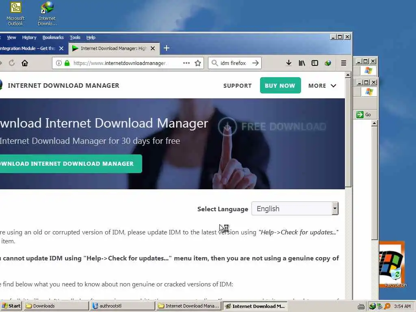Expand the MORE dropdown menu
416x312 pixels.
tap(322, 86)
